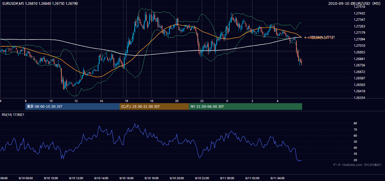This screenshot has height=181, width=385.
Task: Click hour tick 16 under the price chart
Action: coord(127,101)
